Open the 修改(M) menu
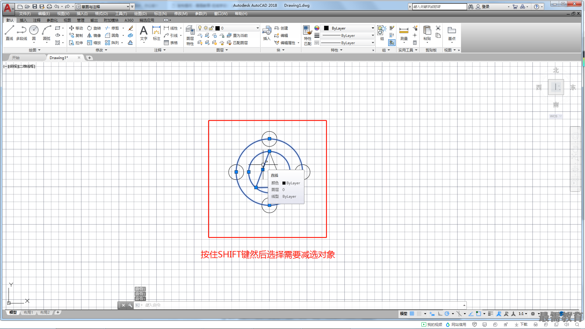The image size is (585, 329). click(181, 14)
